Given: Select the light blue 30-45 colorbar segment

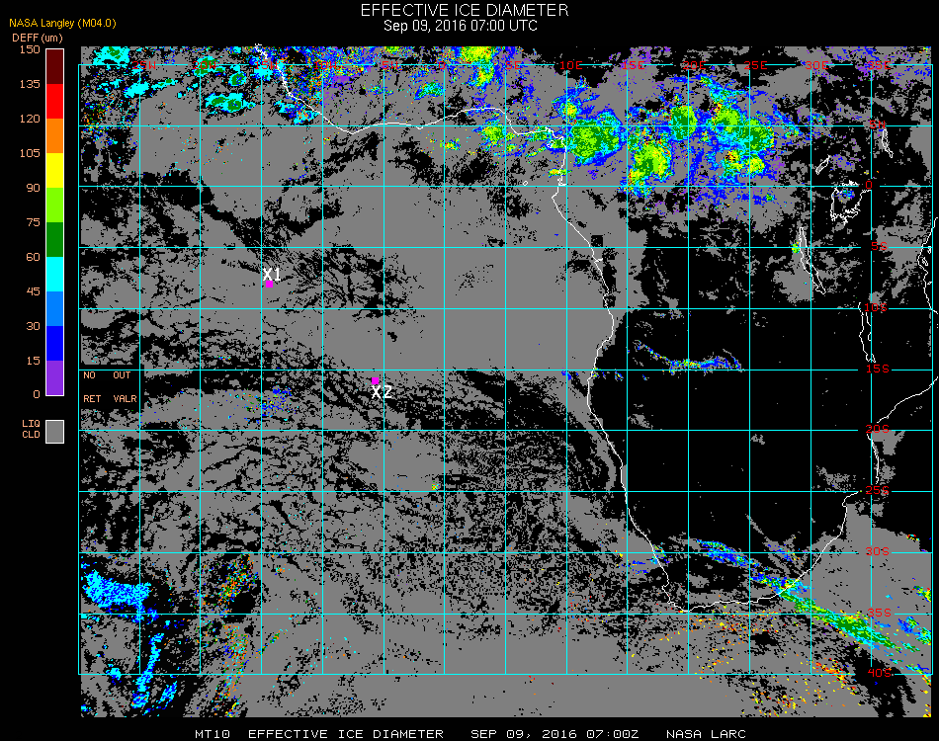Looking at the screenshot, I should point(55,309).
